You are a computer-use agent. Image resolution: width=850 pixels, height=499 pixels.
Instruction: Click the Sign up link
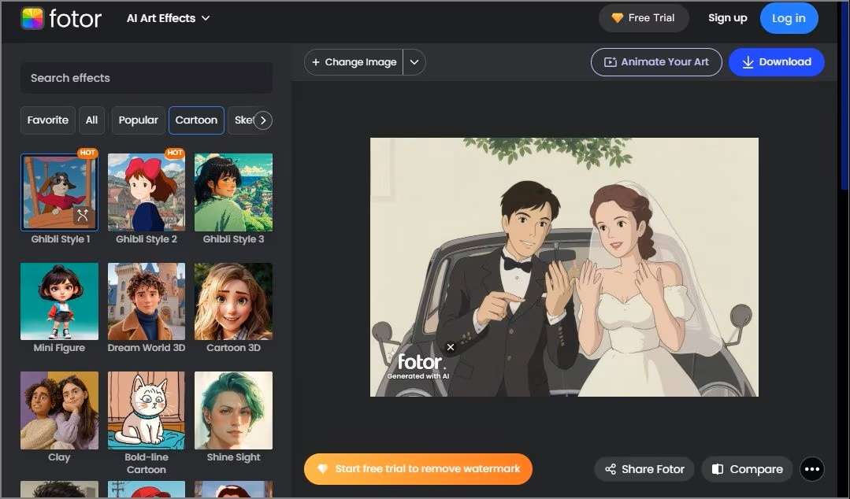tap(727, 18)
